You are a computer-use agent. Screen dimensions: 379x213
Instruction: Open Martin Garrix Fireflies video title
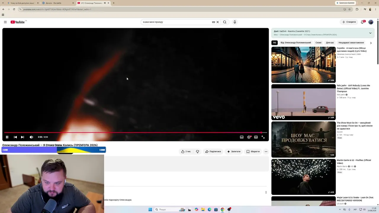tap(354, 162)
